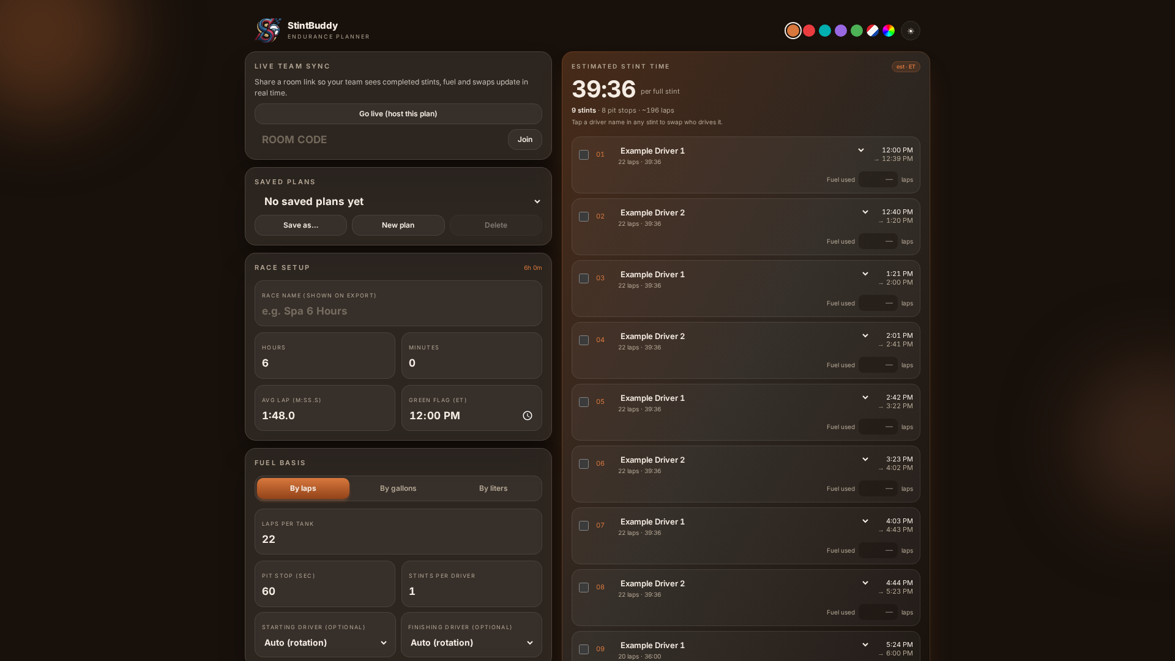This screenshot has height=661, width=1175.
Task: Open driver chevron on stint 07
Action: (x=865, y=521)
